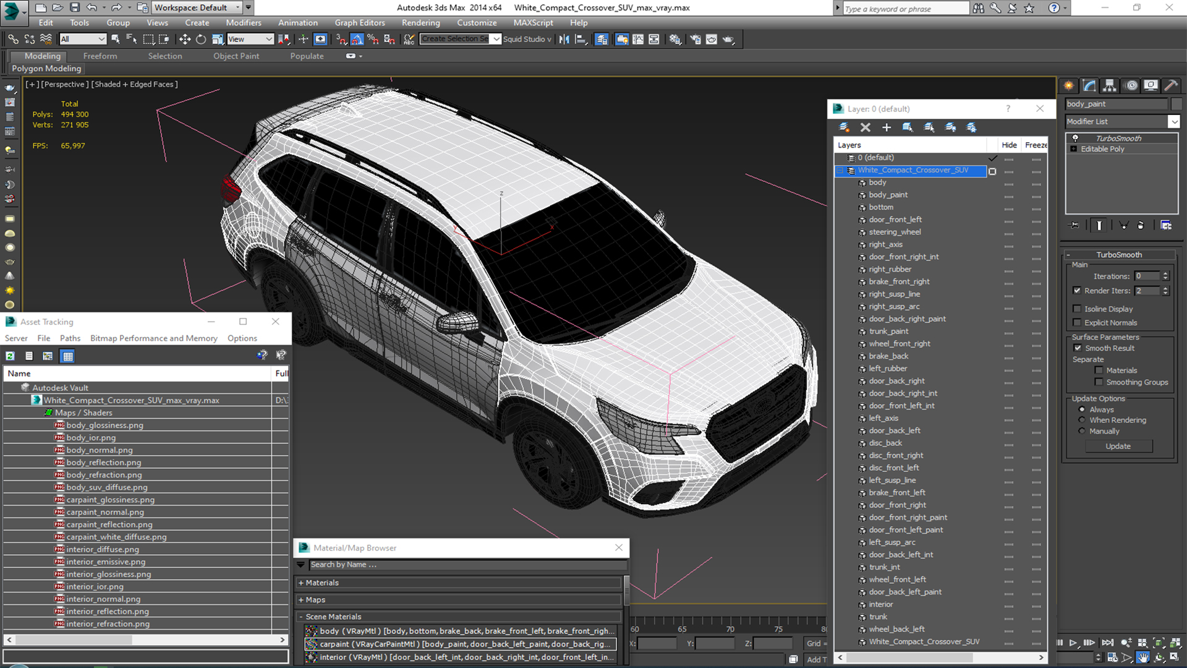Click in Search by Name field
1187x668 pixels.
pyautogui.click(x=467, y=565)
